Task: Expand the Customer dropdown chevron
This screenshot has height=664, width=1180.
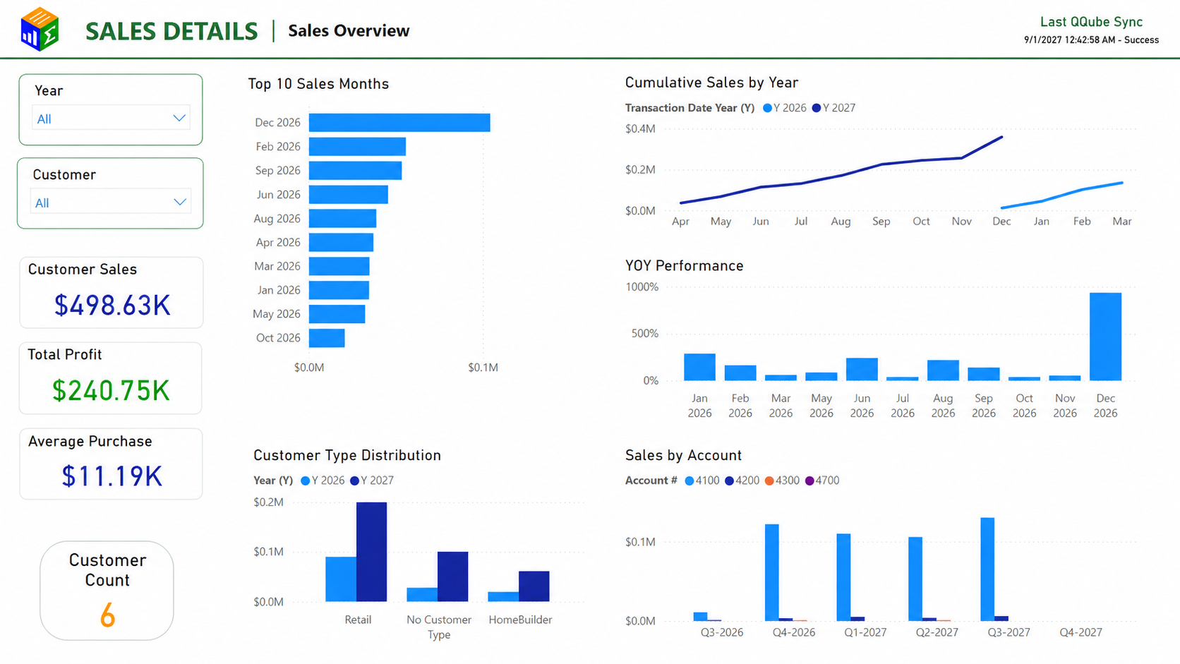Action: (x=180, y=203)
